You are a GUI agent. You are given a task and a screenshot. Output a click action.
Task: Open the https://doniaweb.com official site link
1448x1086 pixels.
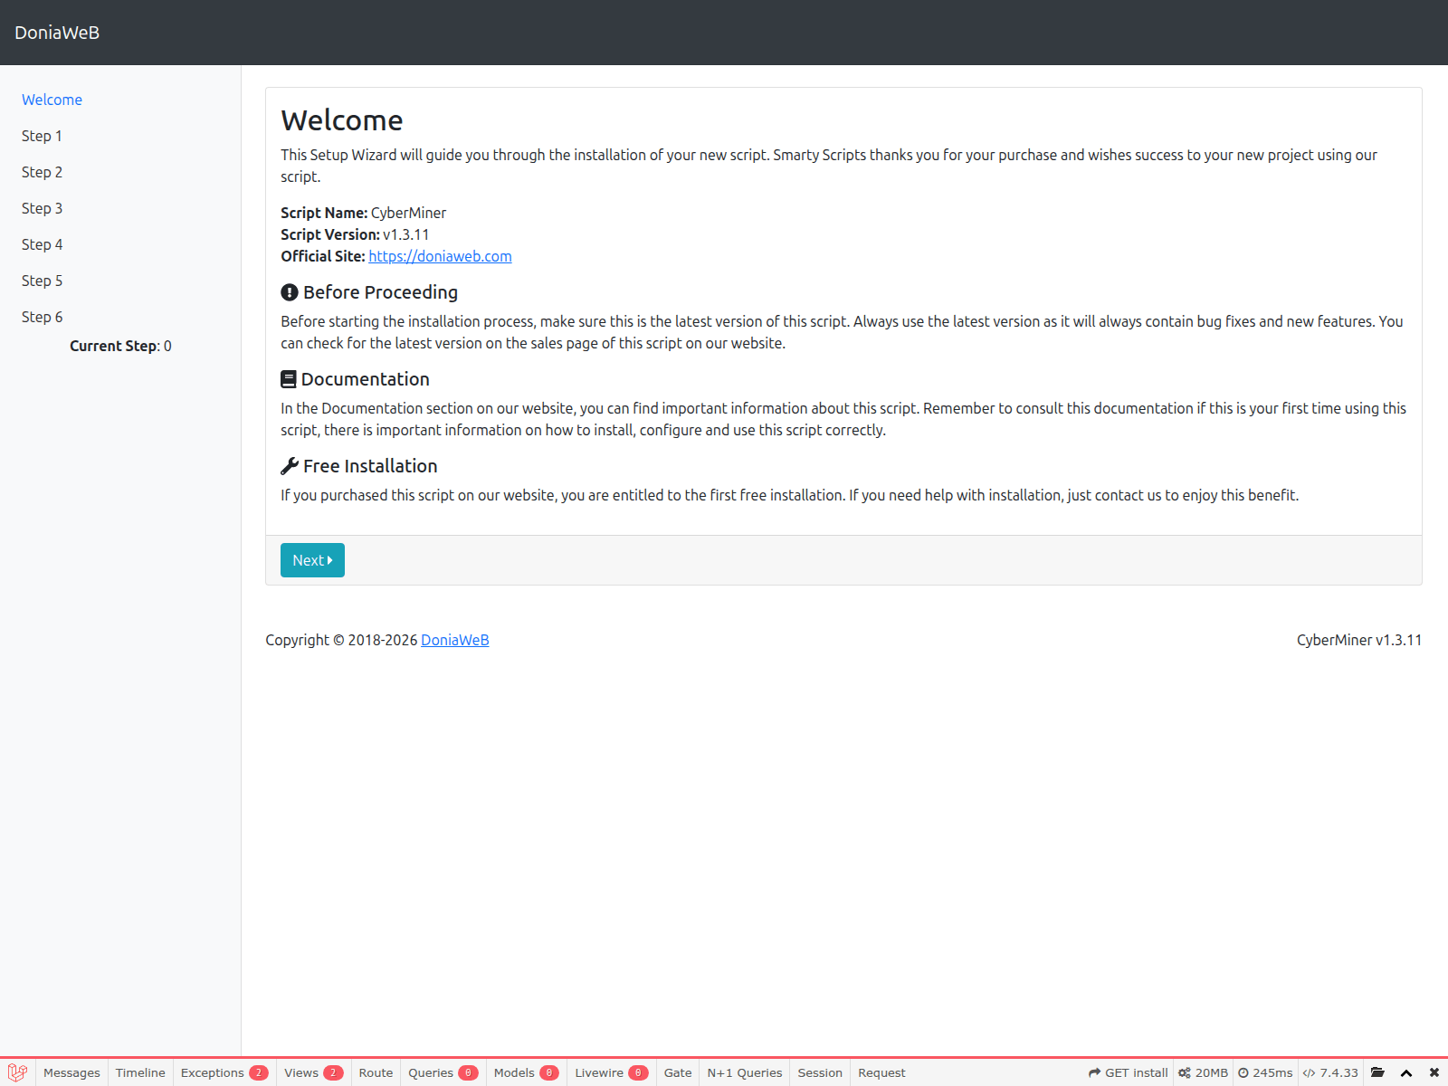[x=440, y=256]
